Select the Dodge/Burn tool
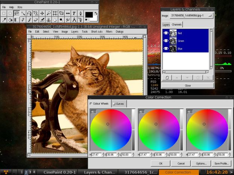This screenshot has height=175, width=234. point(61,20)
